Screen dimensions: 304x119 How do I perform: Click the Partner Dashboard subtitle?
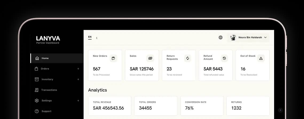pyautogui.click(x=48, y=43)
